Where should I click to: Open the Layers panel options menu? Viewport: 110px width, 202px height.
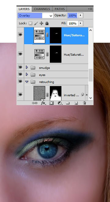coord(90,9)
